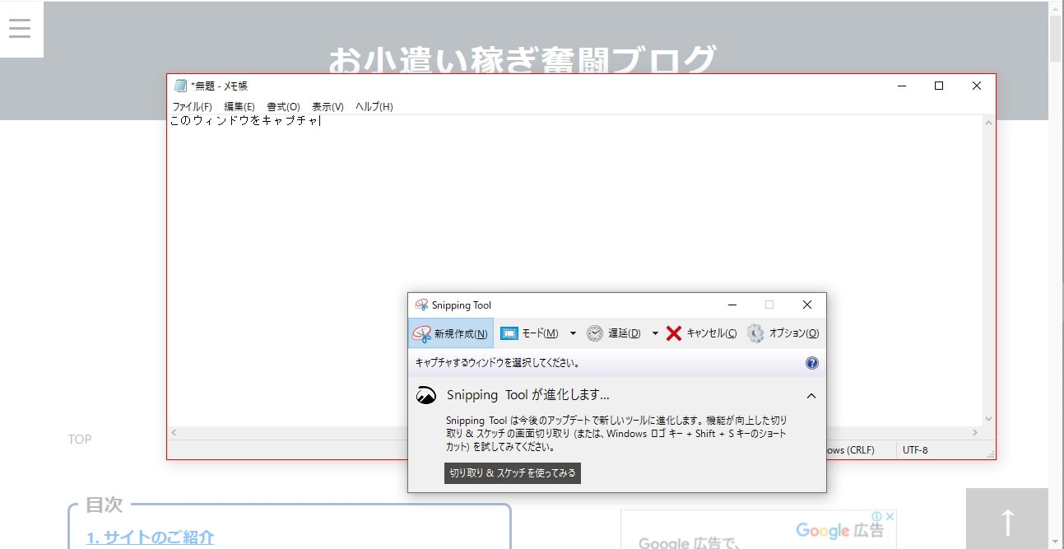Click Notepad horizontal scrollbar right arrow

(976, 432)
